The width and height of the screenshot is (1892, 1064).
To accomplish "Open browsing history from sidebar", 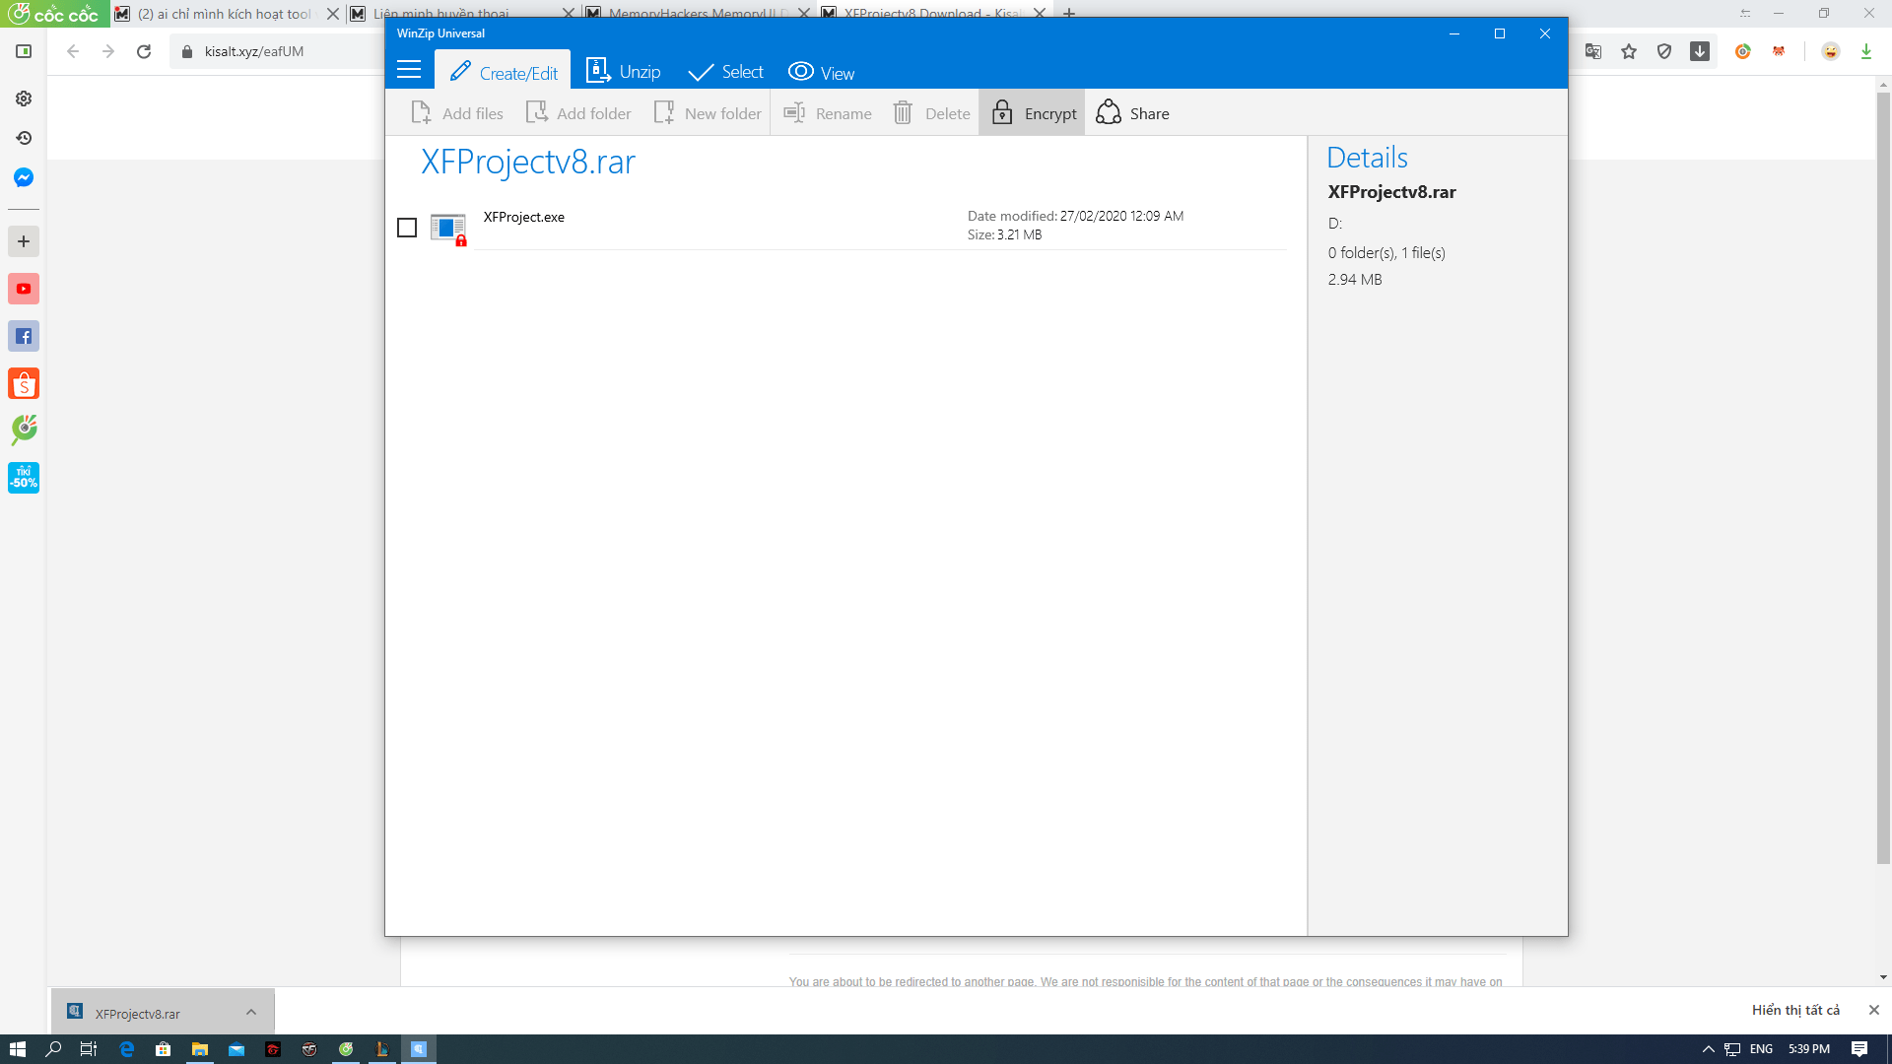I will pos(24,138).
